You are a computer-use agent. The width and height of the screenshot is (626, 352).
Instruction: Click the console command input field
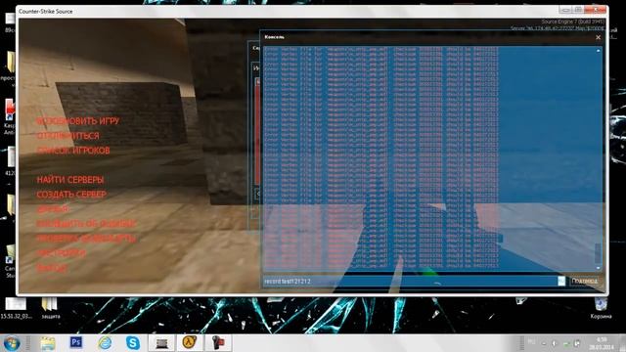click(x=410, y=282)
